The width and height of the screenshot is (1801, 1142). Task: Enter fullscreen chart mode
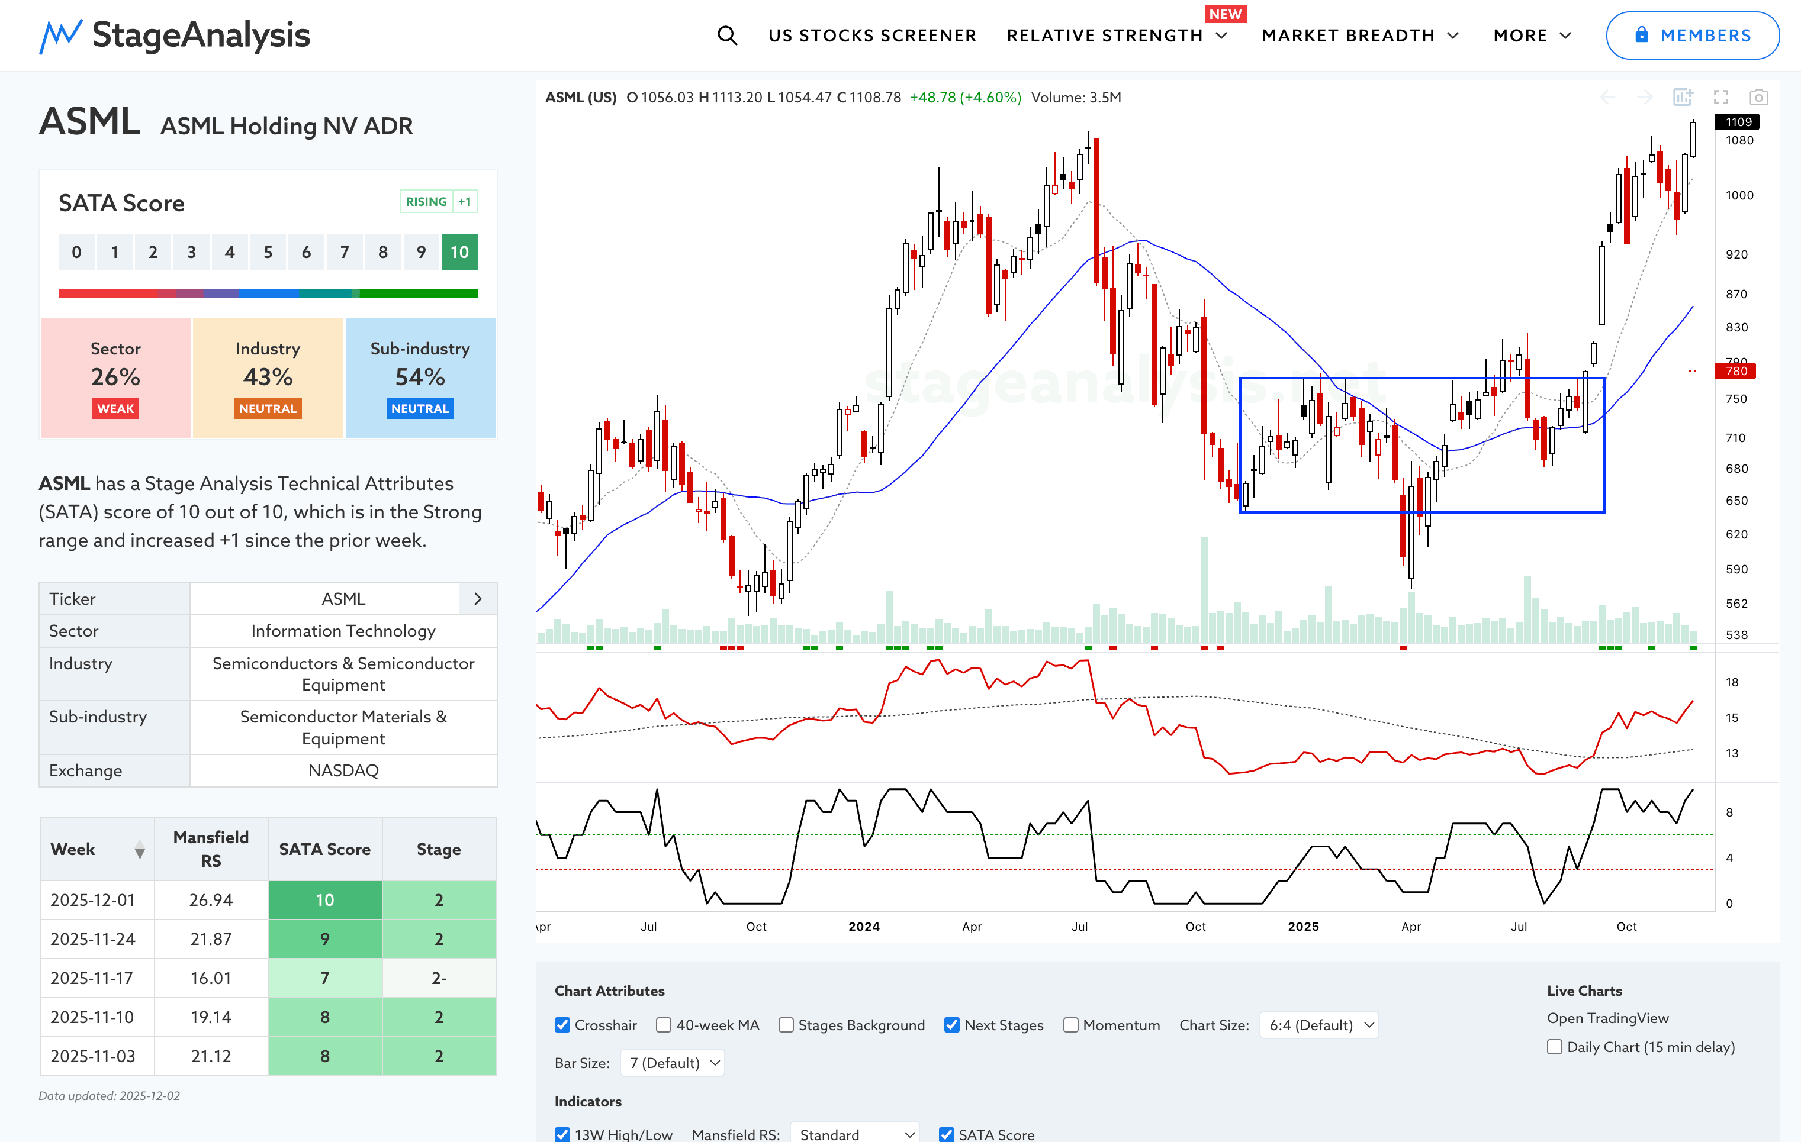point(1721,97)
